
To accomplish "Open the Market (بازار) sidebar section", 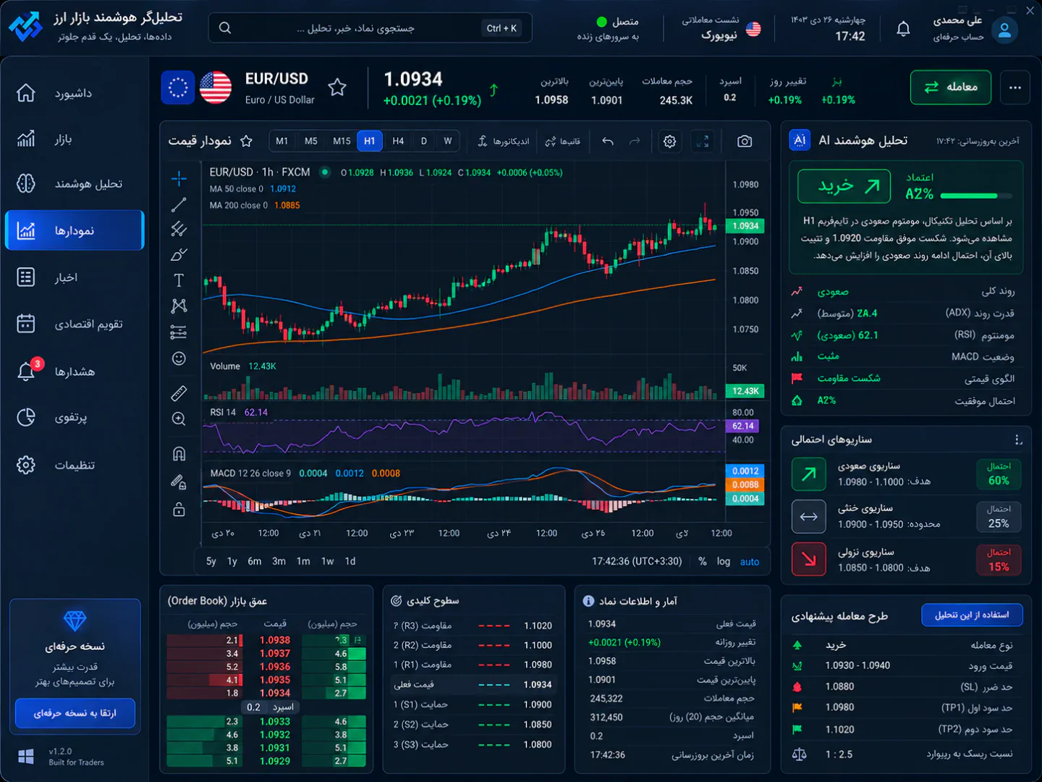I will pos(75,139).
